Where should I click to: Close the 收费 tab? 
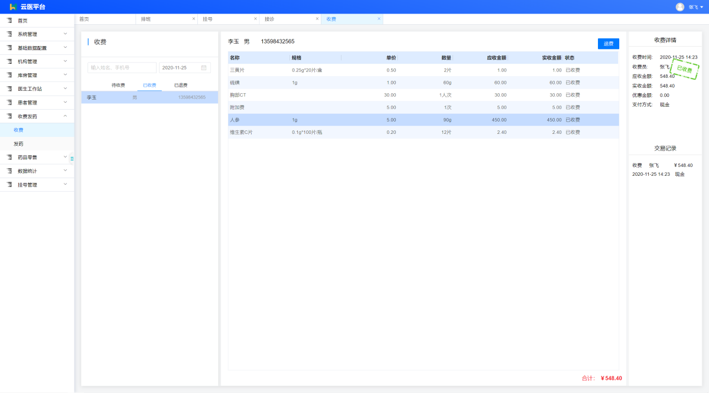click(x=379, y=19)
